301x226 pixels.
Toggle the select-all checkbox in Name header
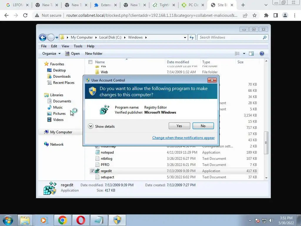pos(91,62)
